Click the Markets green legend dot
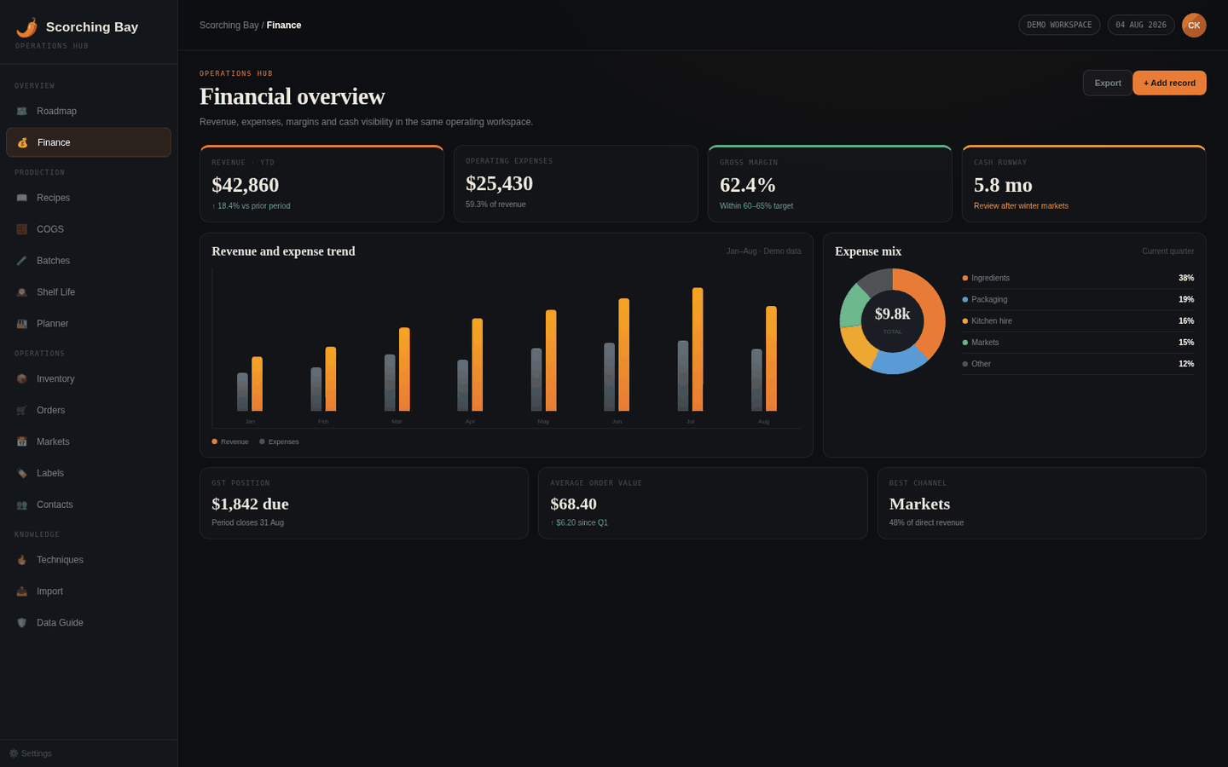 965,343
